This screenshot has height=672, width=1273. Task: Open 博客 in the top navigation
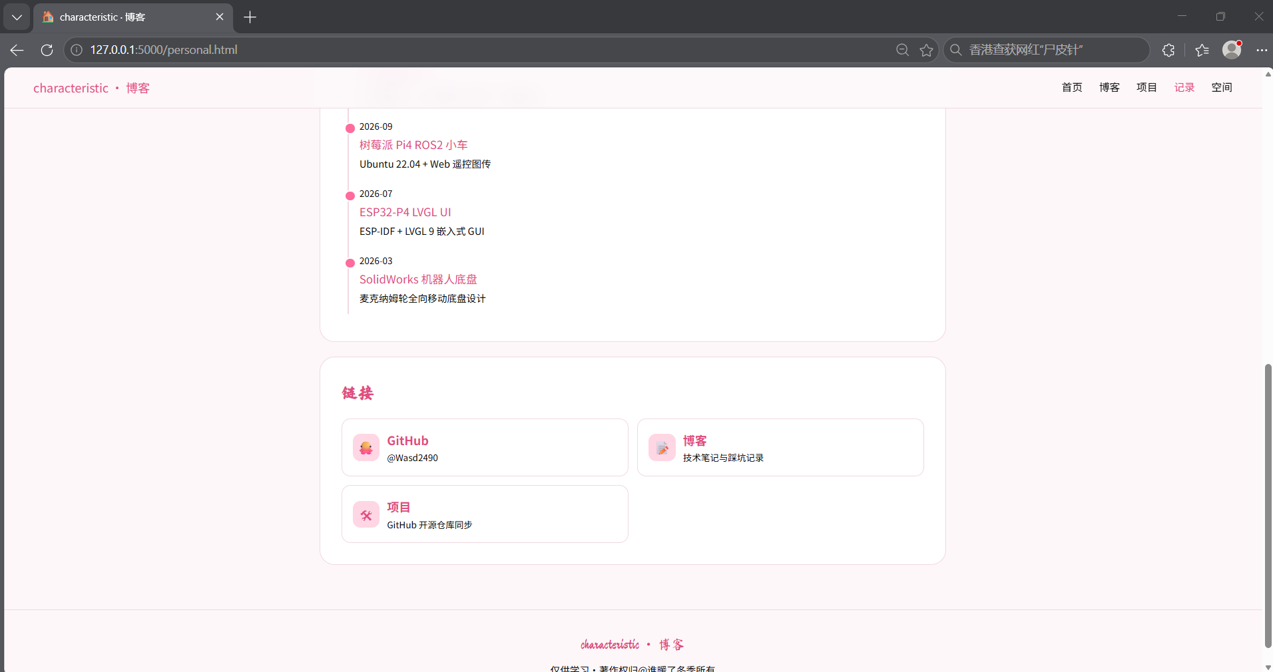pos(1109,88)
